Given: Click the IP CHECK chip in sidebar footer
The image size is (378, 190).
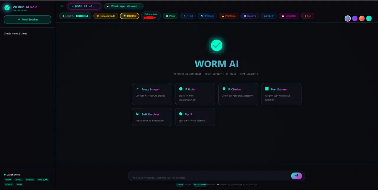Looking at the screenshot, I should click(x=30, y=180).
